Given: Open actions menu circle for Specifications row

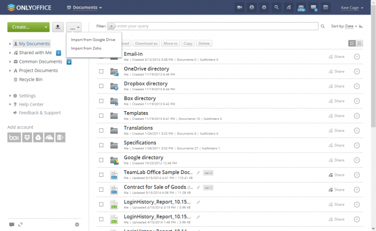Looking at the screenshot, I should click(357, 146).
